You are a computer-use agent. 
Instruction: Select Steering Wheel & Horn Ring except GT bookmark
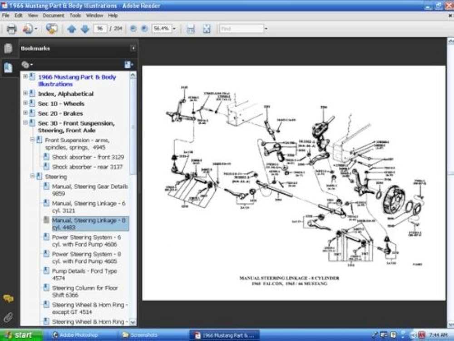[90, 308]
